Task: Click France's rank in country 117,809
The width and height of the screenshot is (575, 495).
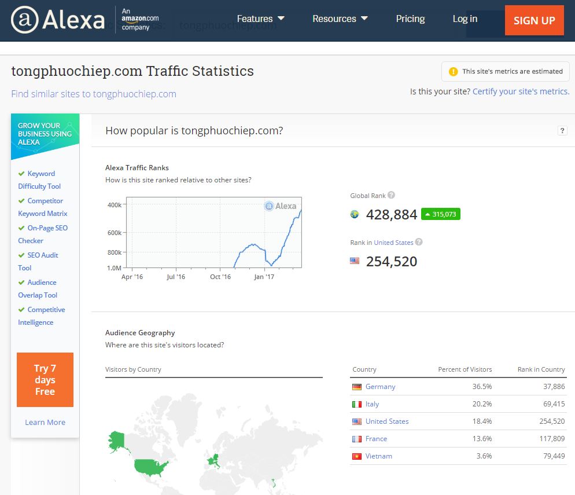Action: click(552, 439)
